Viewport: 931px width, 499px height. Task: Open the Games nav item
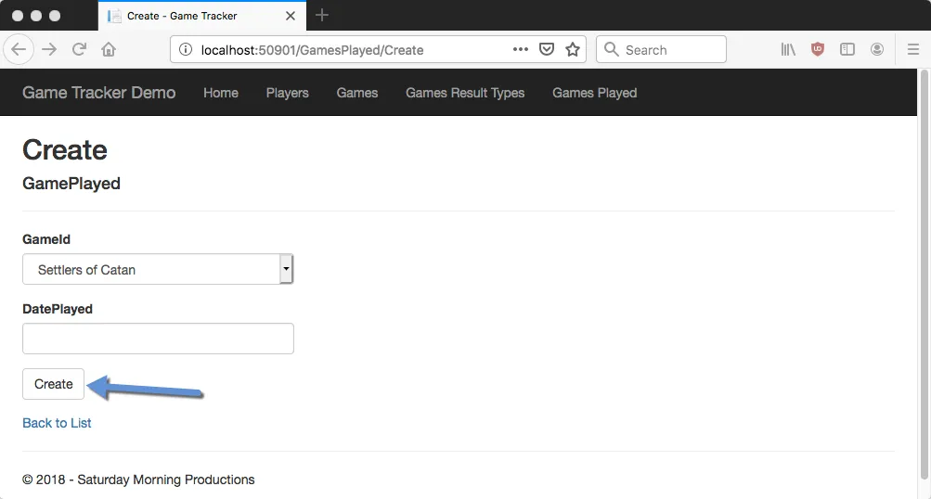click(357, 93)
